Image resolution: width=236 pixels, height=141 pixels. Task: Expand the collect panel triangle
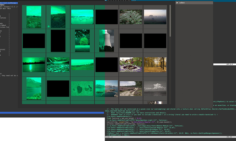click(177, 2)
